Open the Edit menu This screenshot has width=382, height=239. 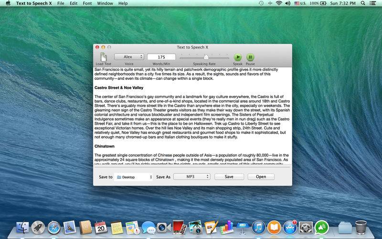74,3
